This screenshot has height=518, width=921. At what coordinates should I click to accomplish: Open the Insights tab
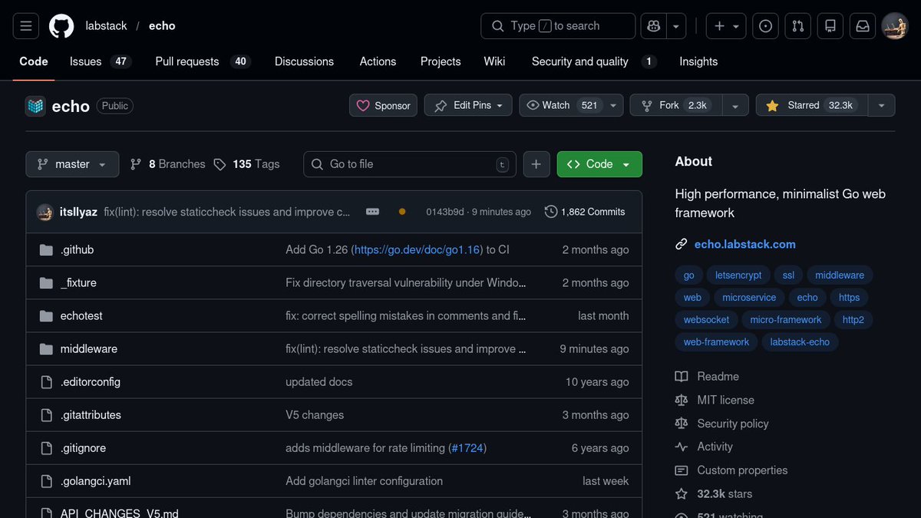point(698,61)
